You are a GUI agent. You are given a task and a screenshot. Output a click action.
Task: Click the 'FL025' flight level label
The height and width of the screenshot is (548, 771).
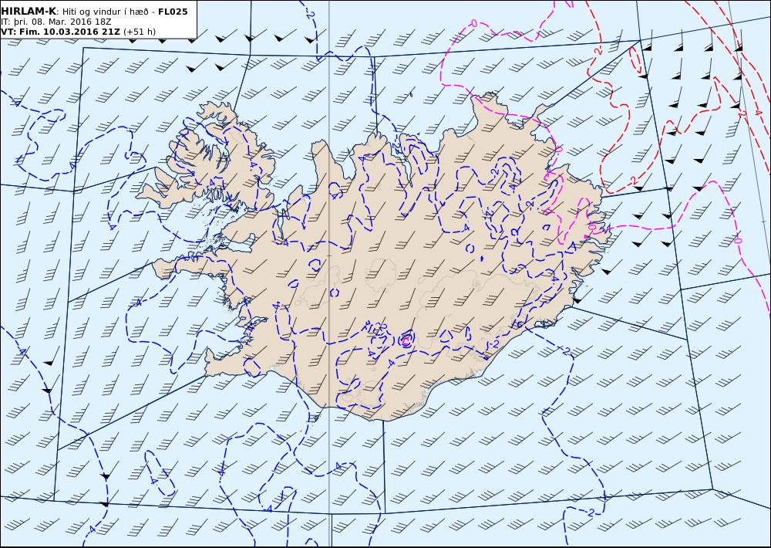coord(173,12)
